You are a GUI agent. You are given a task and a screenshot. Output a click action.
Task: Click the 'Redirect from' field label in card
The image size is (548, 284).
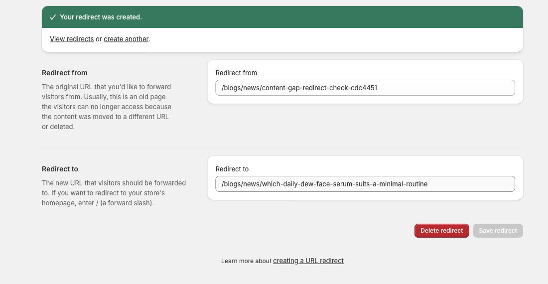pyautogui.click(x=236, y=73)
